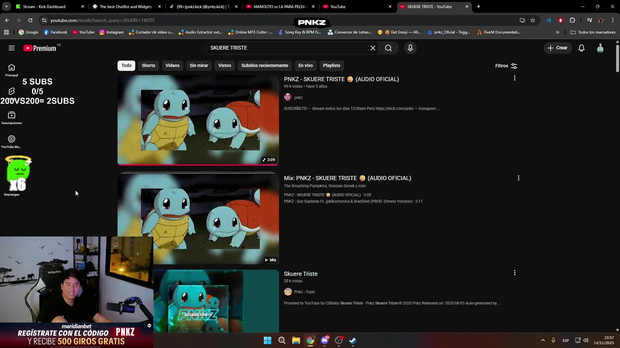The height and width of the screenshot is (348, 620).
Task: Select the Todo filter chip
Action: click(126, 65)
